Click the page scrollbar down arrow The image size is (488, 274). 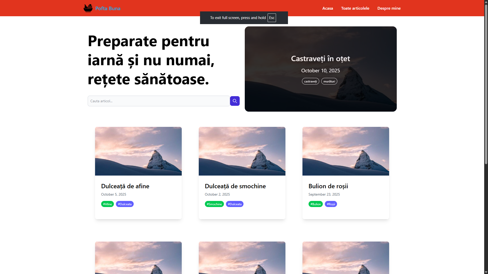(486, 272)
